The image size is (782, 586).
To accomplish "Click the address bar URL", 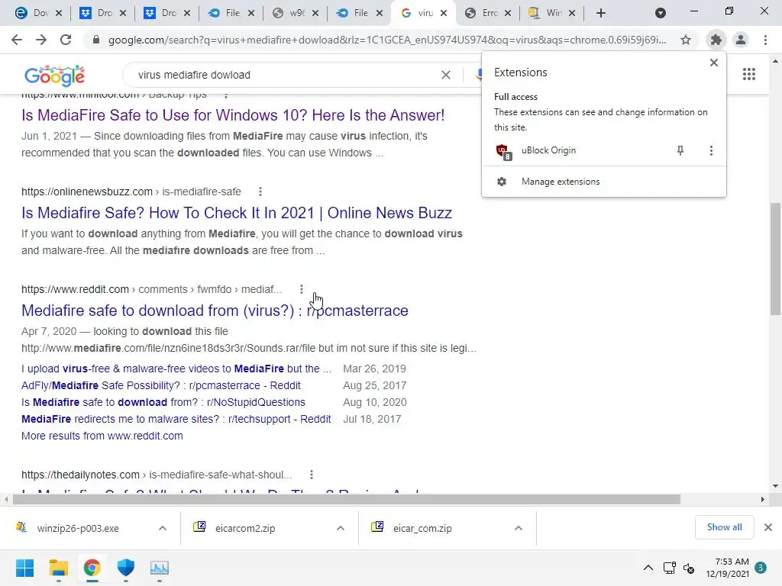I will [386, 40].
